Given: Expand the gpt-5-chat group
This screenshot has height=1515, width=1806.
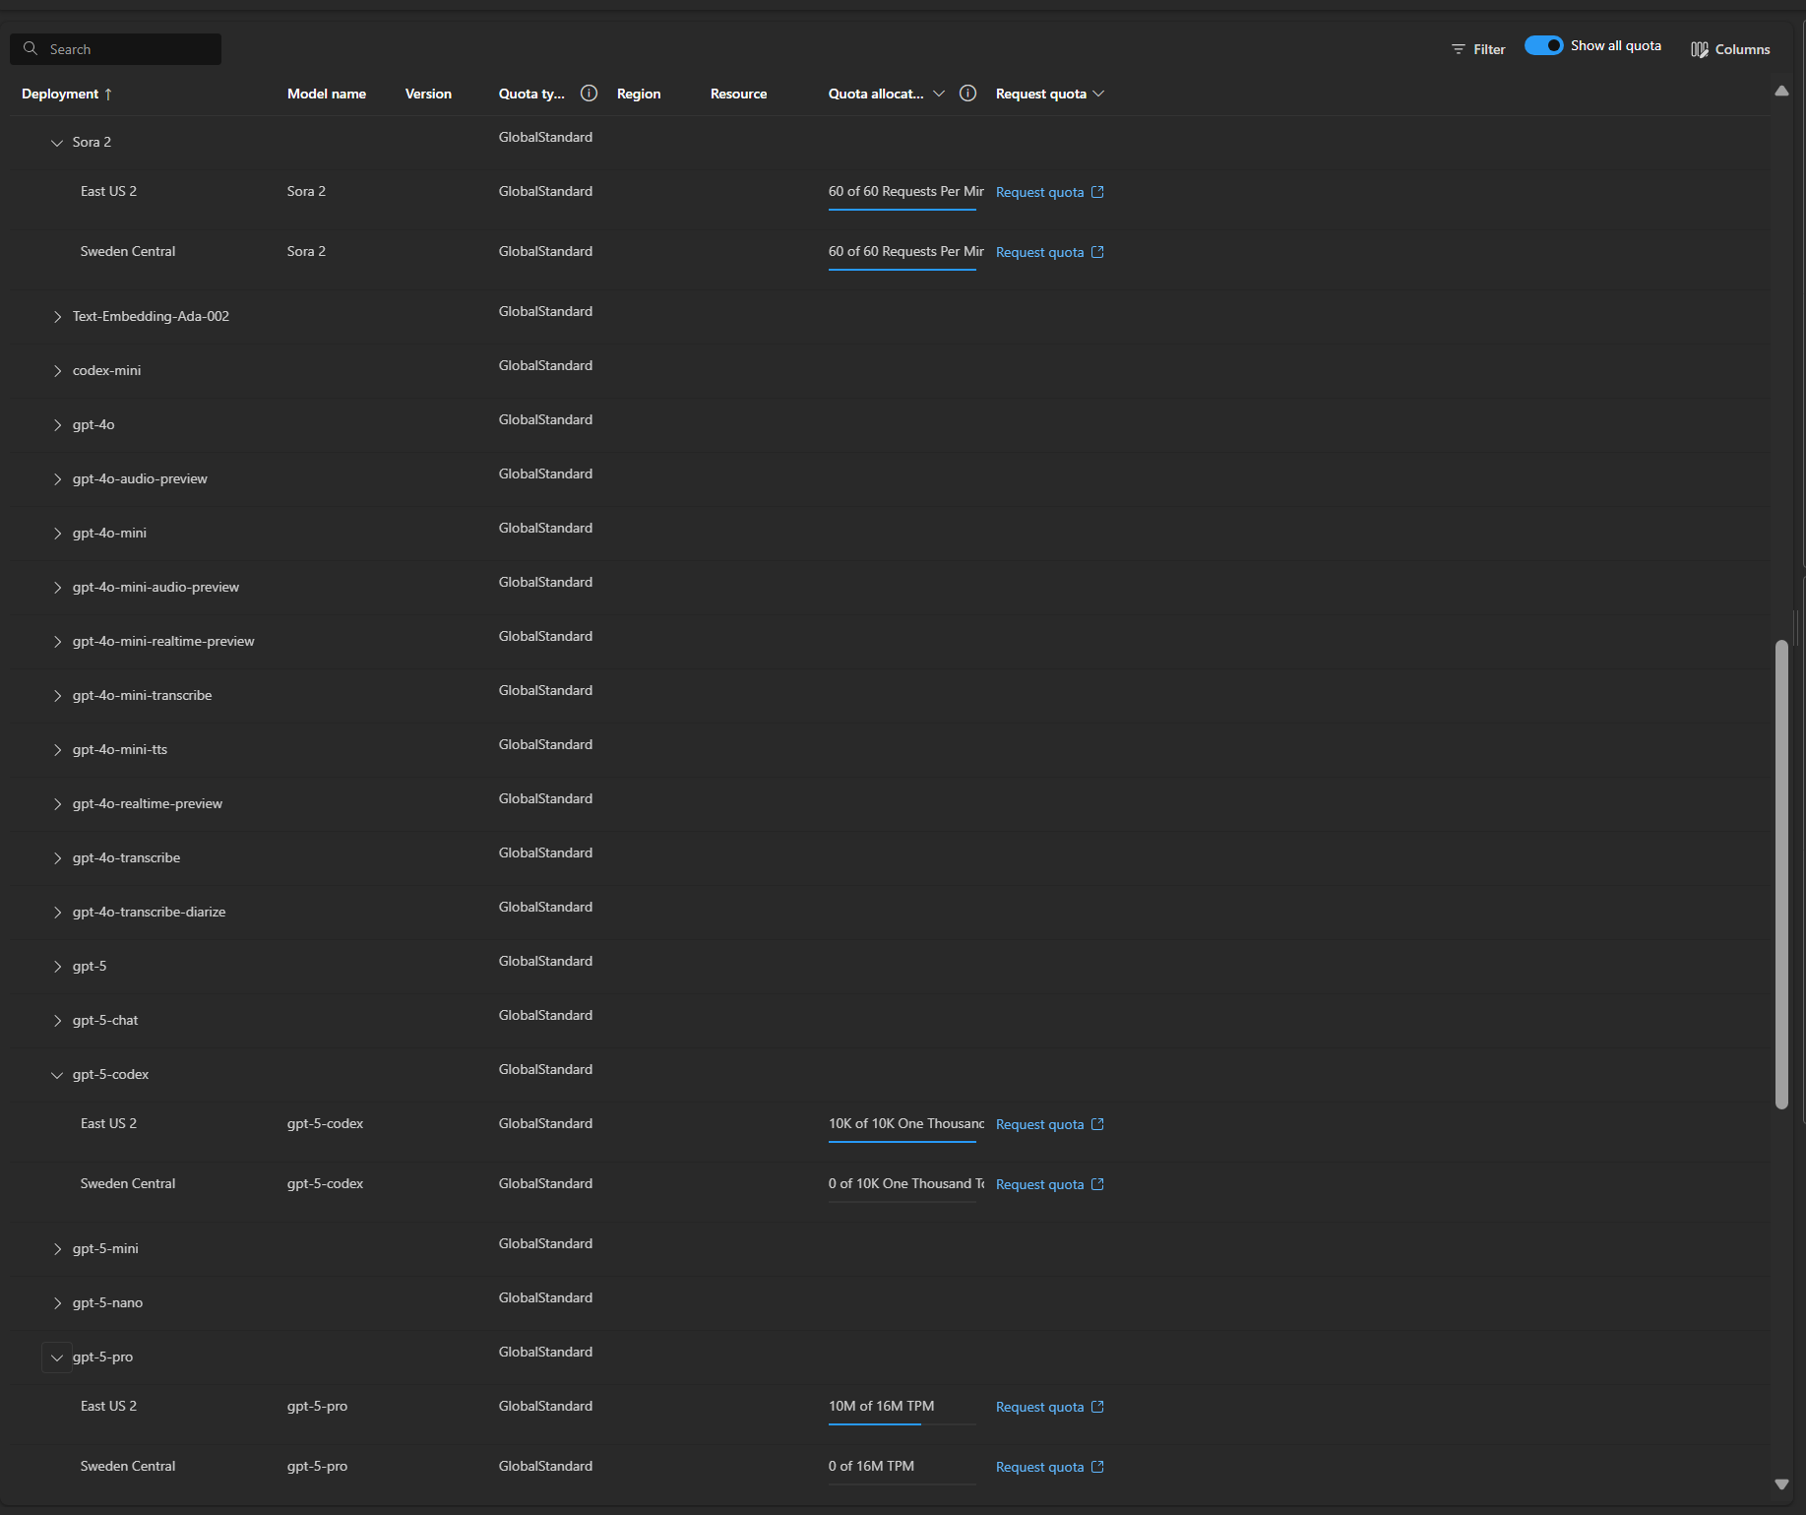Looking at the screenshot, I should [x=57, y=1021].
